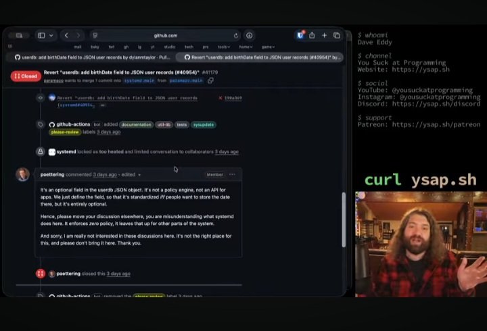Select the 'util-lib' label
The width and height of the screenshot is (487, 331).
coord(164,125)
